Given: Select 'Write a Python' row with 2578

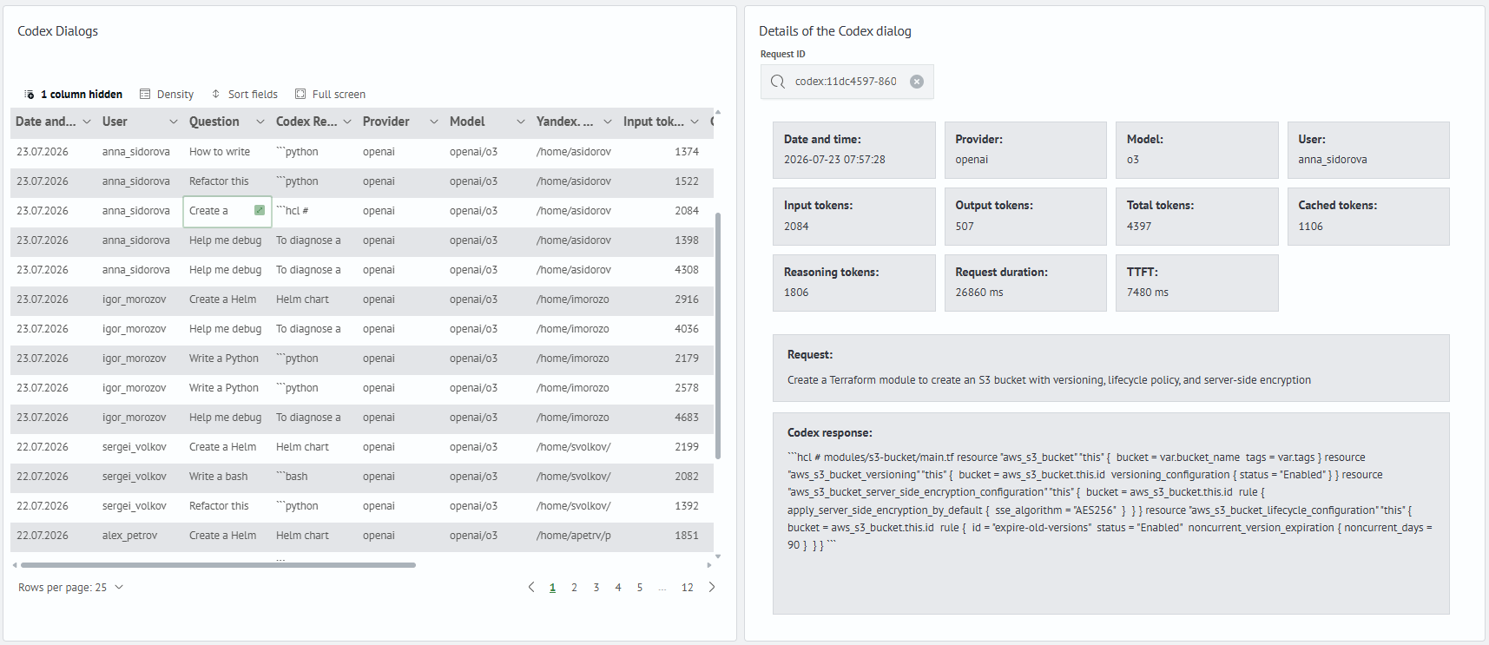Looking at the screenshot, I should click(362, 388).
